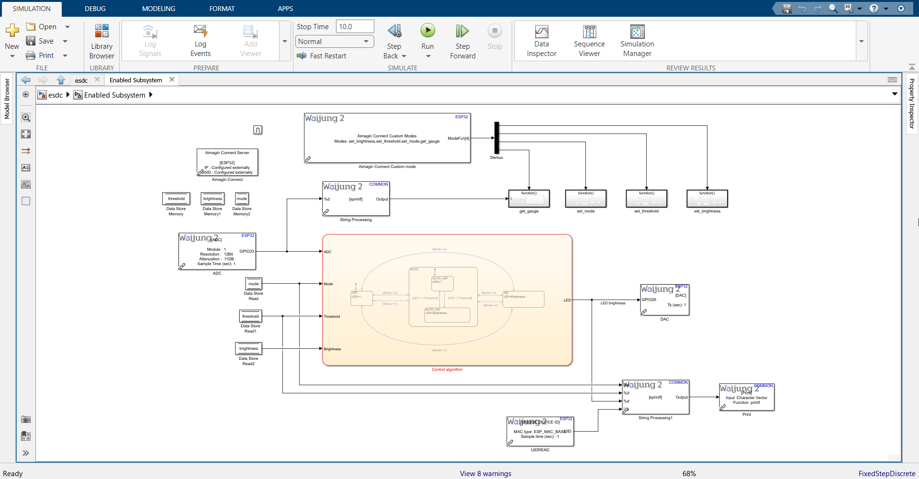Open View 8 warnings link
Screen dimensions: 919x479
click(x=485, y=473)
